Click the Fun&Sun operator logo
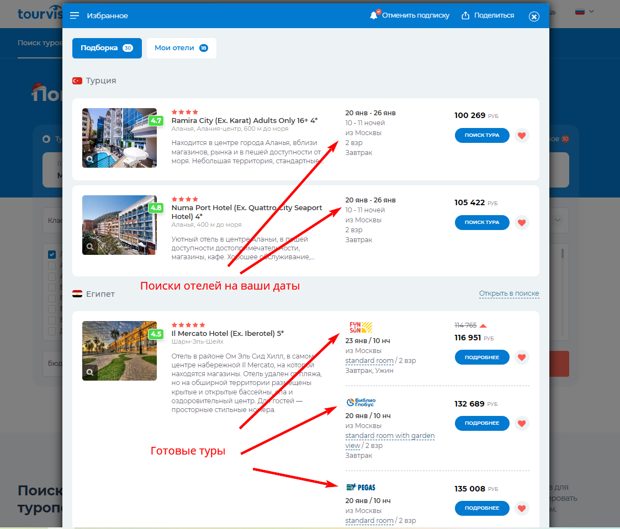The image size is (620, 529). point(361,328)
